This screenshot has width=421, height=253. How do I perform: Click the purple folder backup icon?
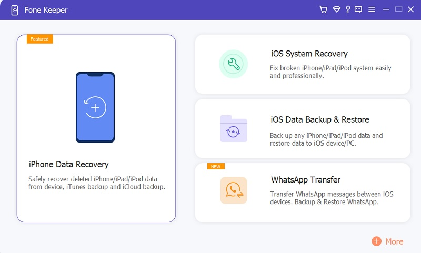pos(233,128)
